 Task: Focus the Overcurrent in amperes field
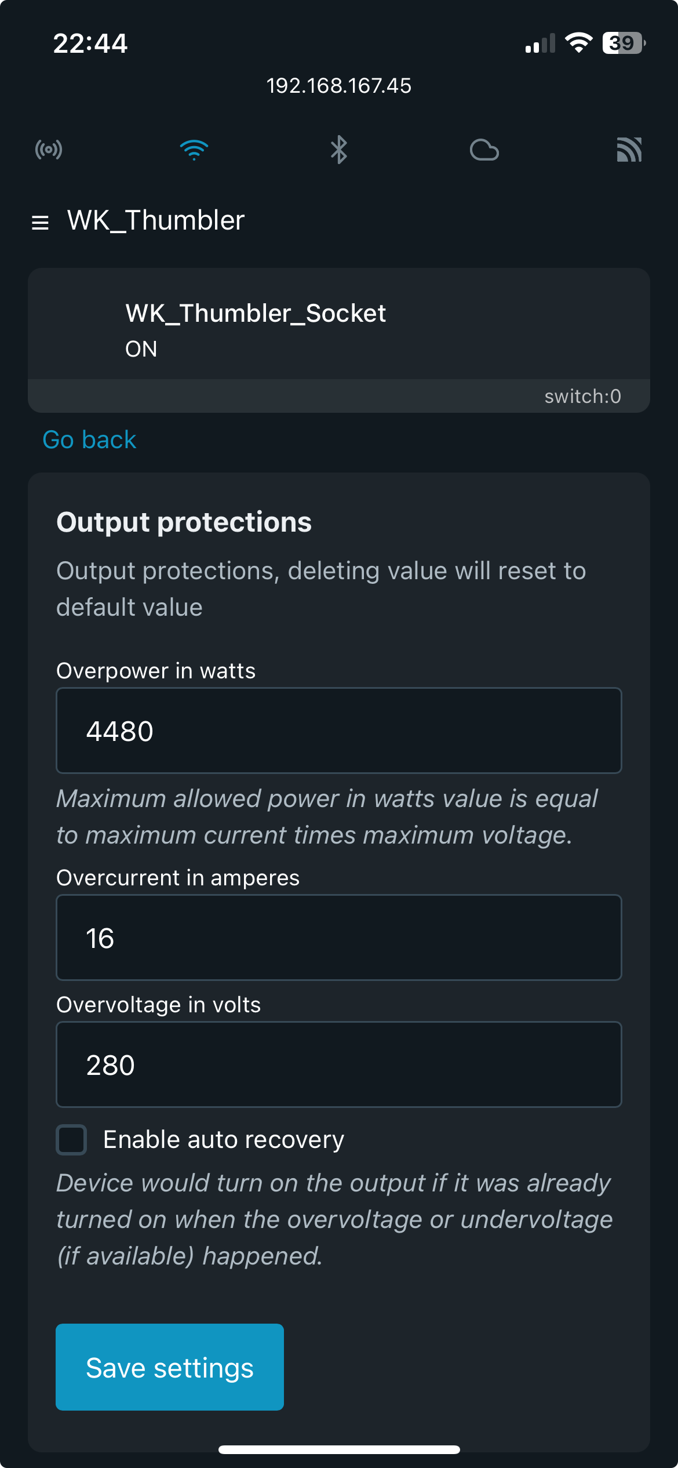coord(339,938)
